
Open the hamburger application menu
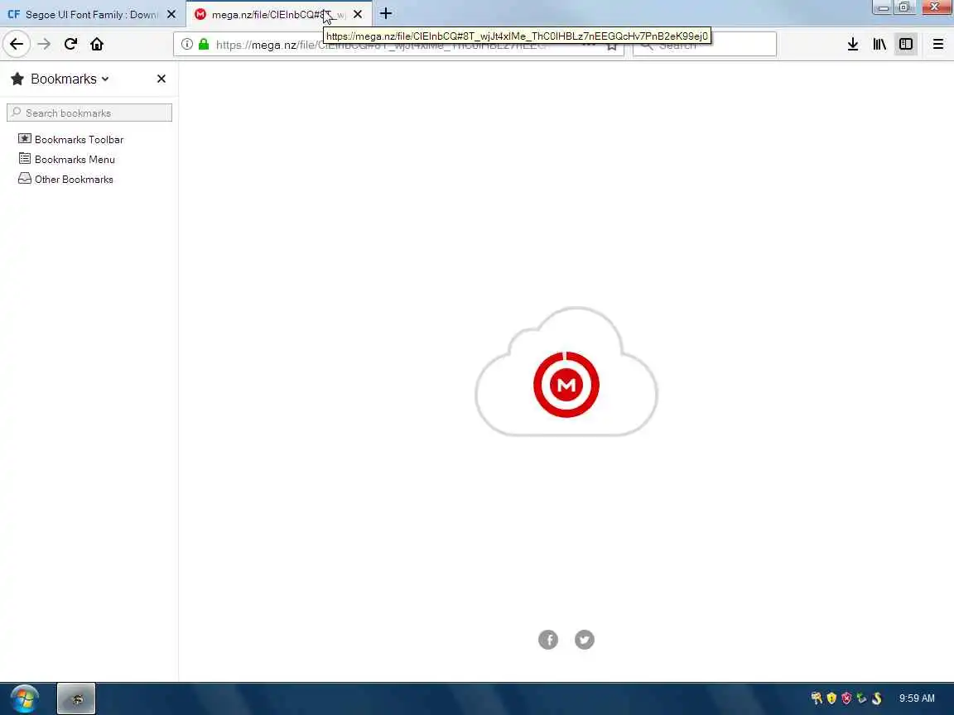point(938,44)
